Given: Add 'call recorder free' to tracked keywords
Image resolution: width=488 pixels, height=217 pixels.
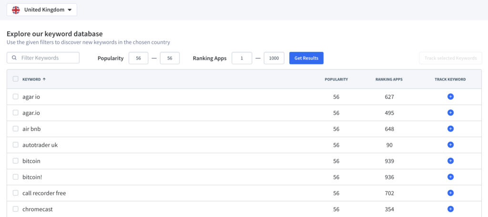Looking at the screenshot, I should (450, 193).
